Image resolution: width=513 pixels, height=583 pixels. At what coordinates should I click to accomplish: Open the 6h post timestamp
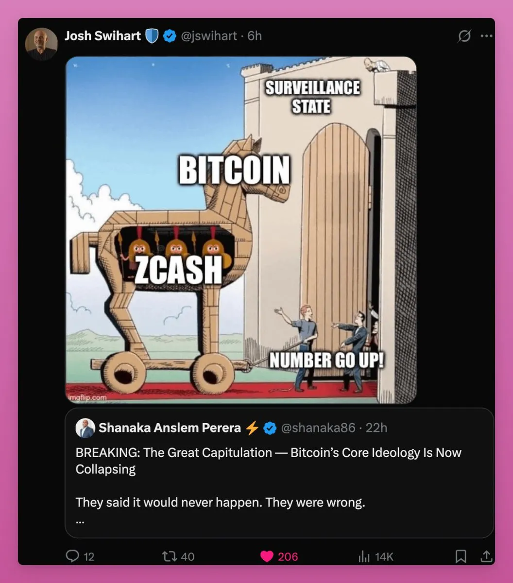pos(255,36)
